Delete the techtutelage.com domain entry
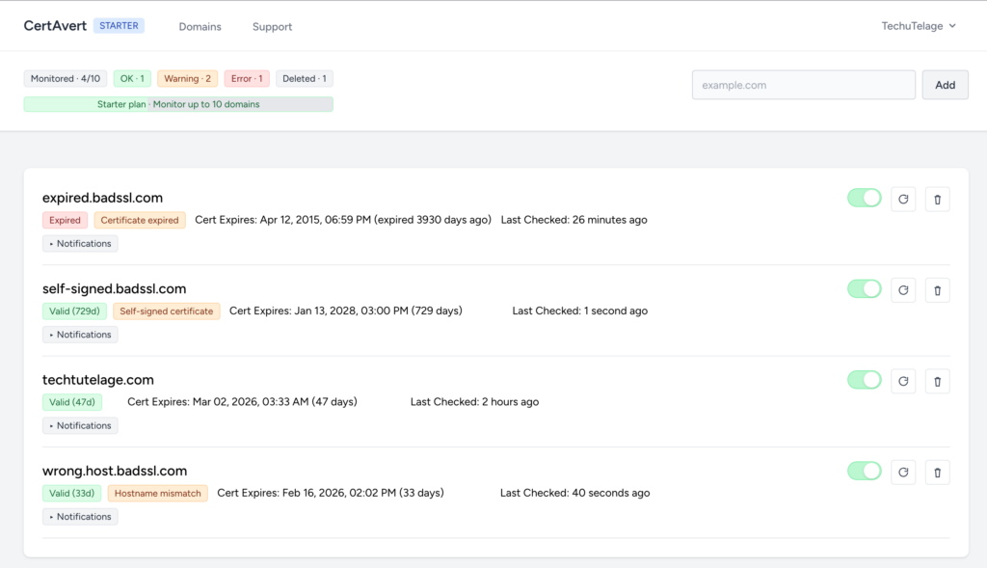Viewport: 987px width, 568px height. (937, 381)
